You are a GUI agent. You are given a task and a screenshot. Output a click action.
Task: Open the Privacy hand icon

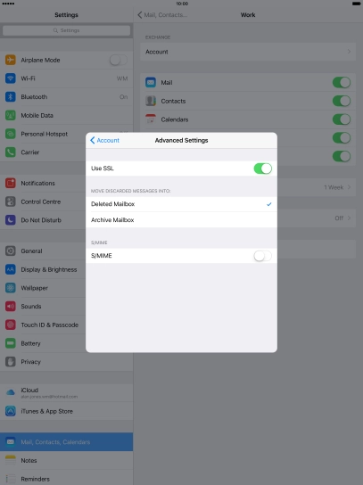10,362
